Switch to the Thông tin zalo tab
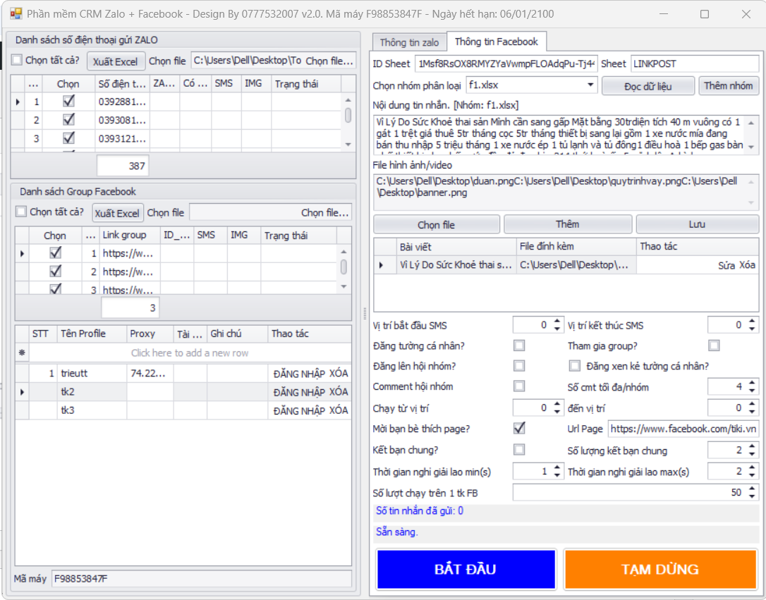Image resolution: width=766 pixels, height=600 pixels. pyautogui.click(x=409, y=42)
